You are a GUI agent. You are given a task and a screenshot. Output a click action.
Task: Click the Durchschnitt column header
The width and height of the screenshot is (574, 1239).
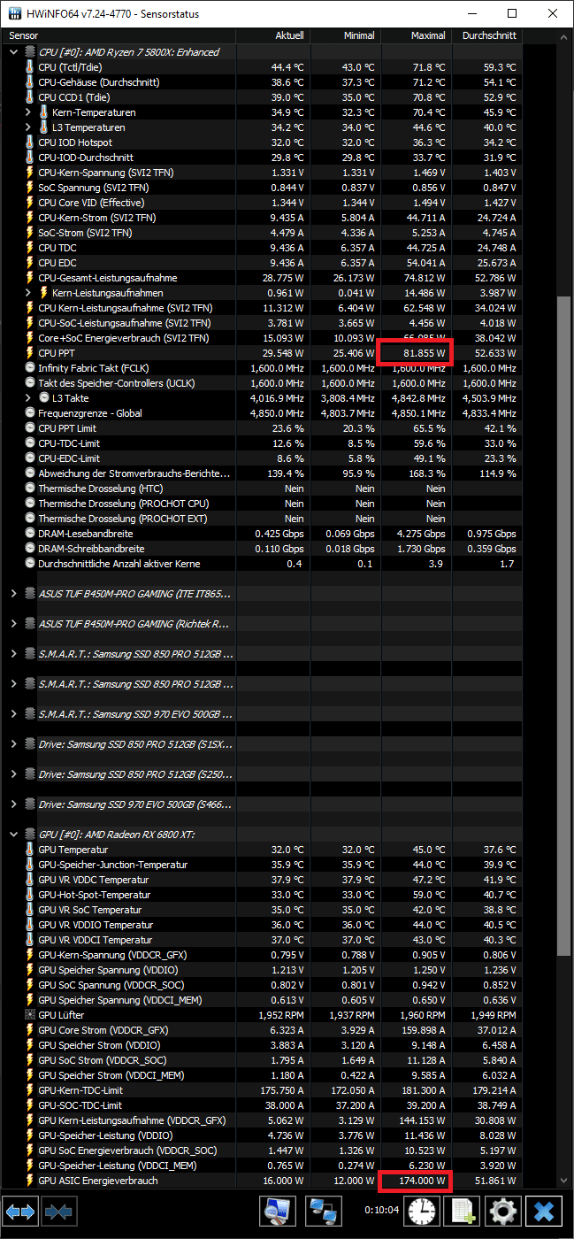486,36
